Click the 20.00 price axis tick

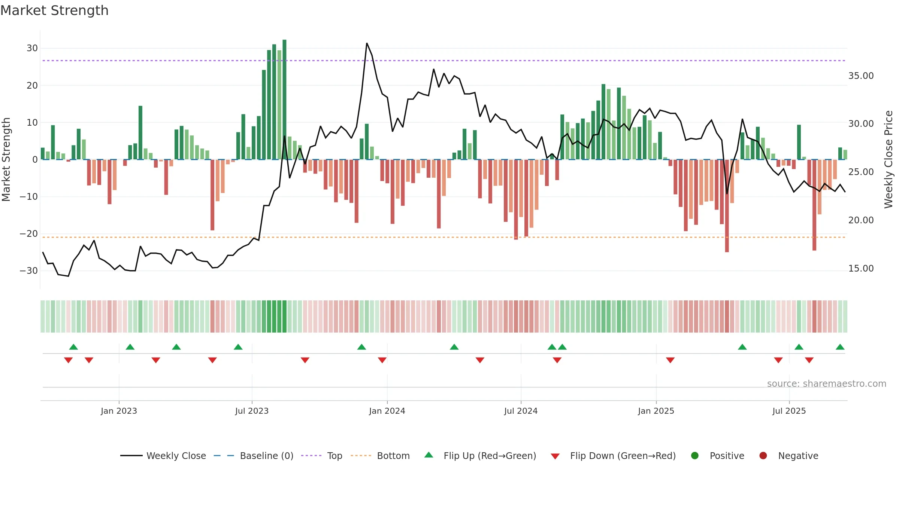click(861, 220)
